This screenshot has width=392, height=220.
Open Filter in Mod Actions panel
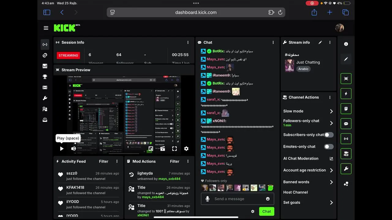point(175,161)
